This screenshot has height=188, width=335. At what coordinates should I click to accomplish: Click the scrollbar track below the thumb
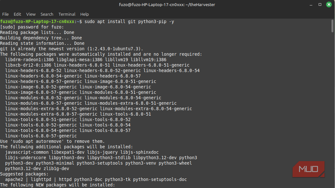(x=333, y=112)
